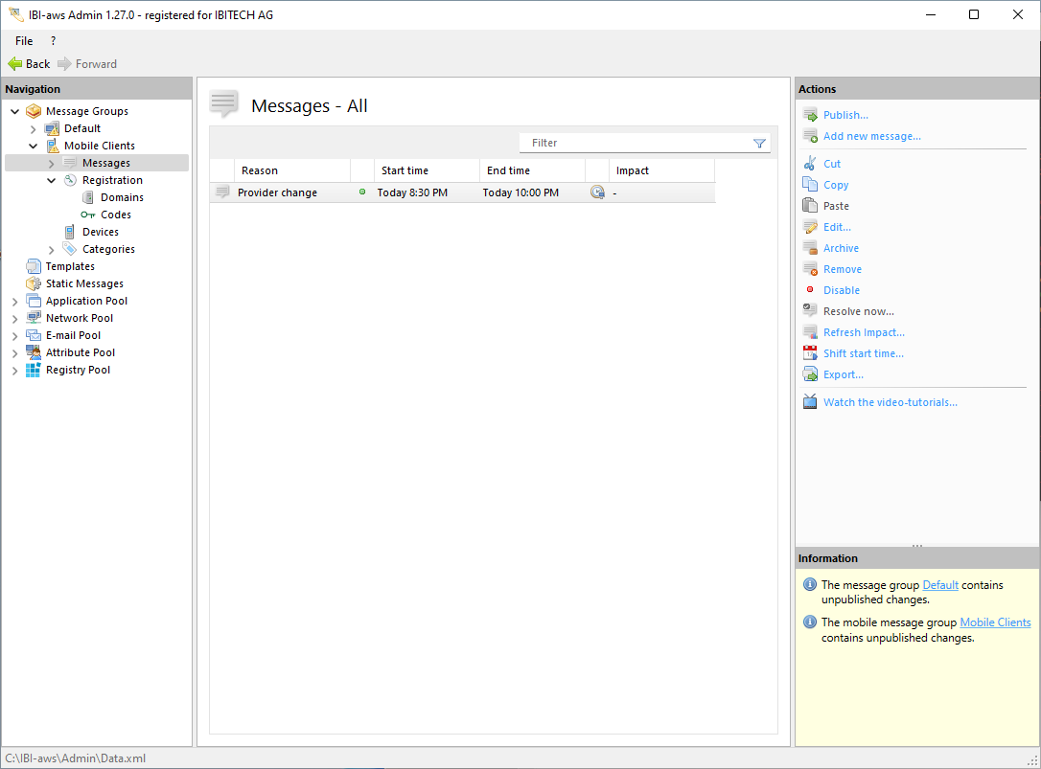Open the File menu

pyautogui.click(x=24, y=41)
